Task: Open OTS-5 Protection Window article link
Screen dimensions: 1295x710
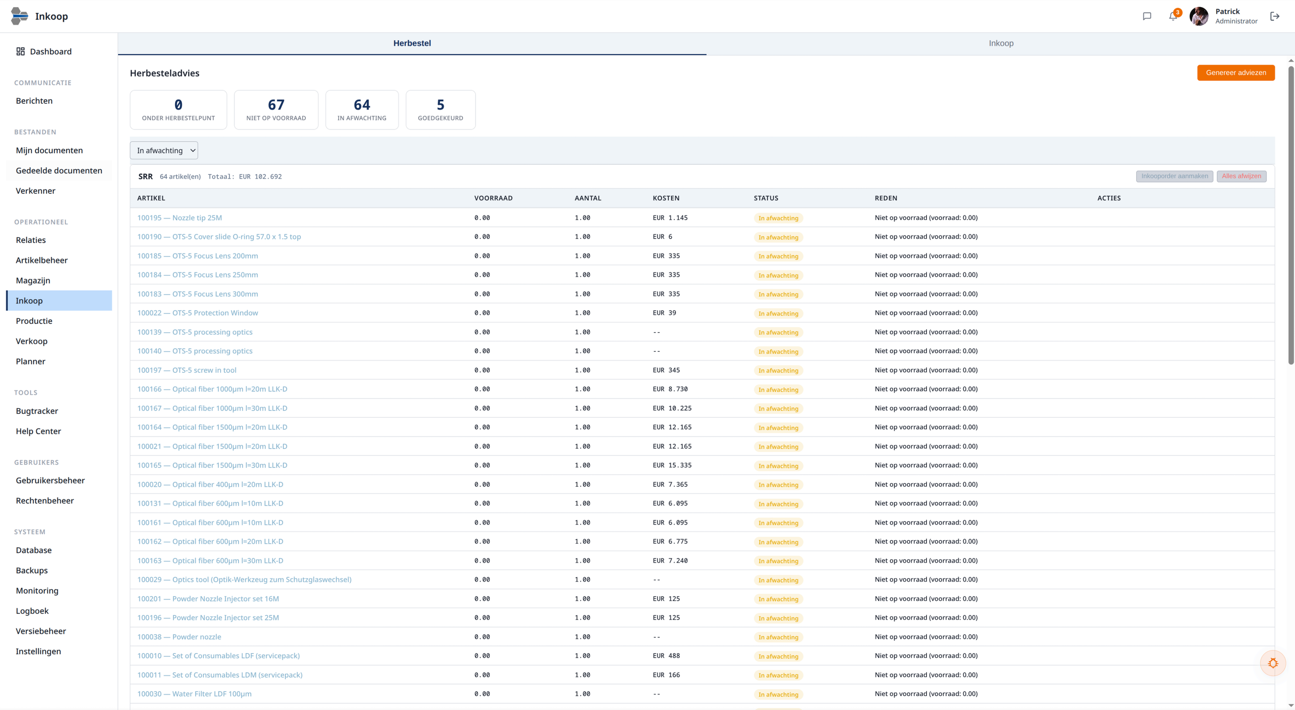Action: [x=198, y=313]
